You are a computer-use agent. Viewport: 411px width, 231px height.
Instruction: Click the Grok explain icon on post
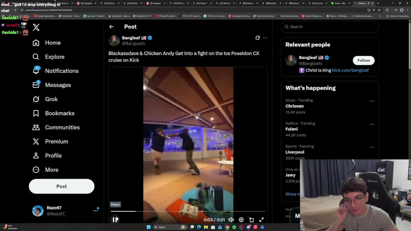pyautogui.click(x=258, y=38)
